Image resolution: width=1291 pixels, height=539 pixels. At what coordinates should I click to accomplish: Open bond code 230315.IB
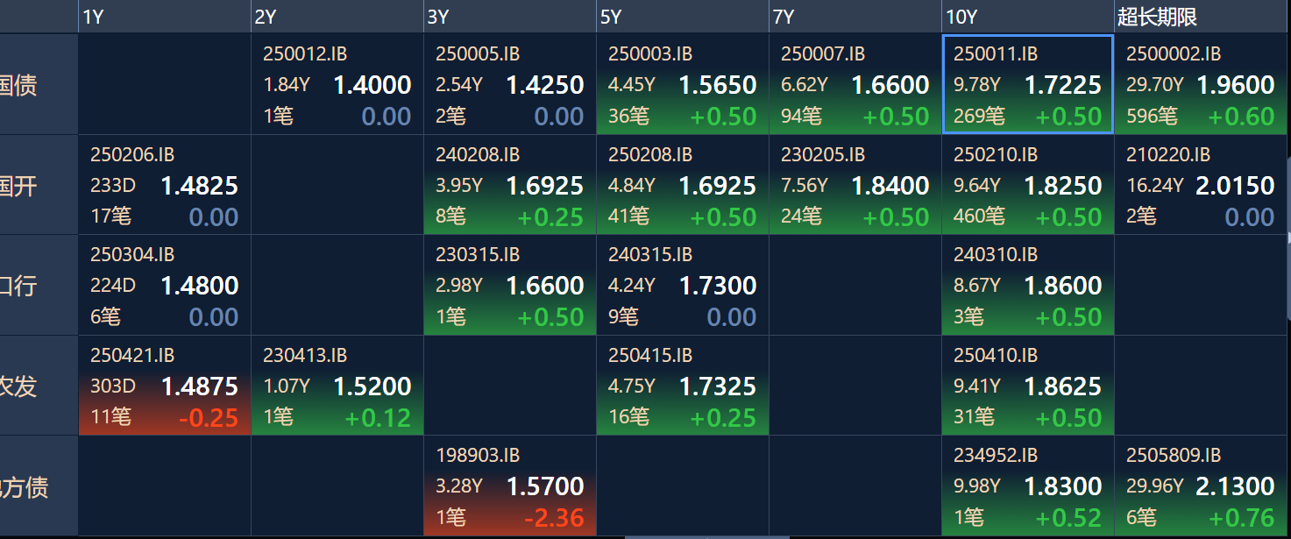[478, 255]
